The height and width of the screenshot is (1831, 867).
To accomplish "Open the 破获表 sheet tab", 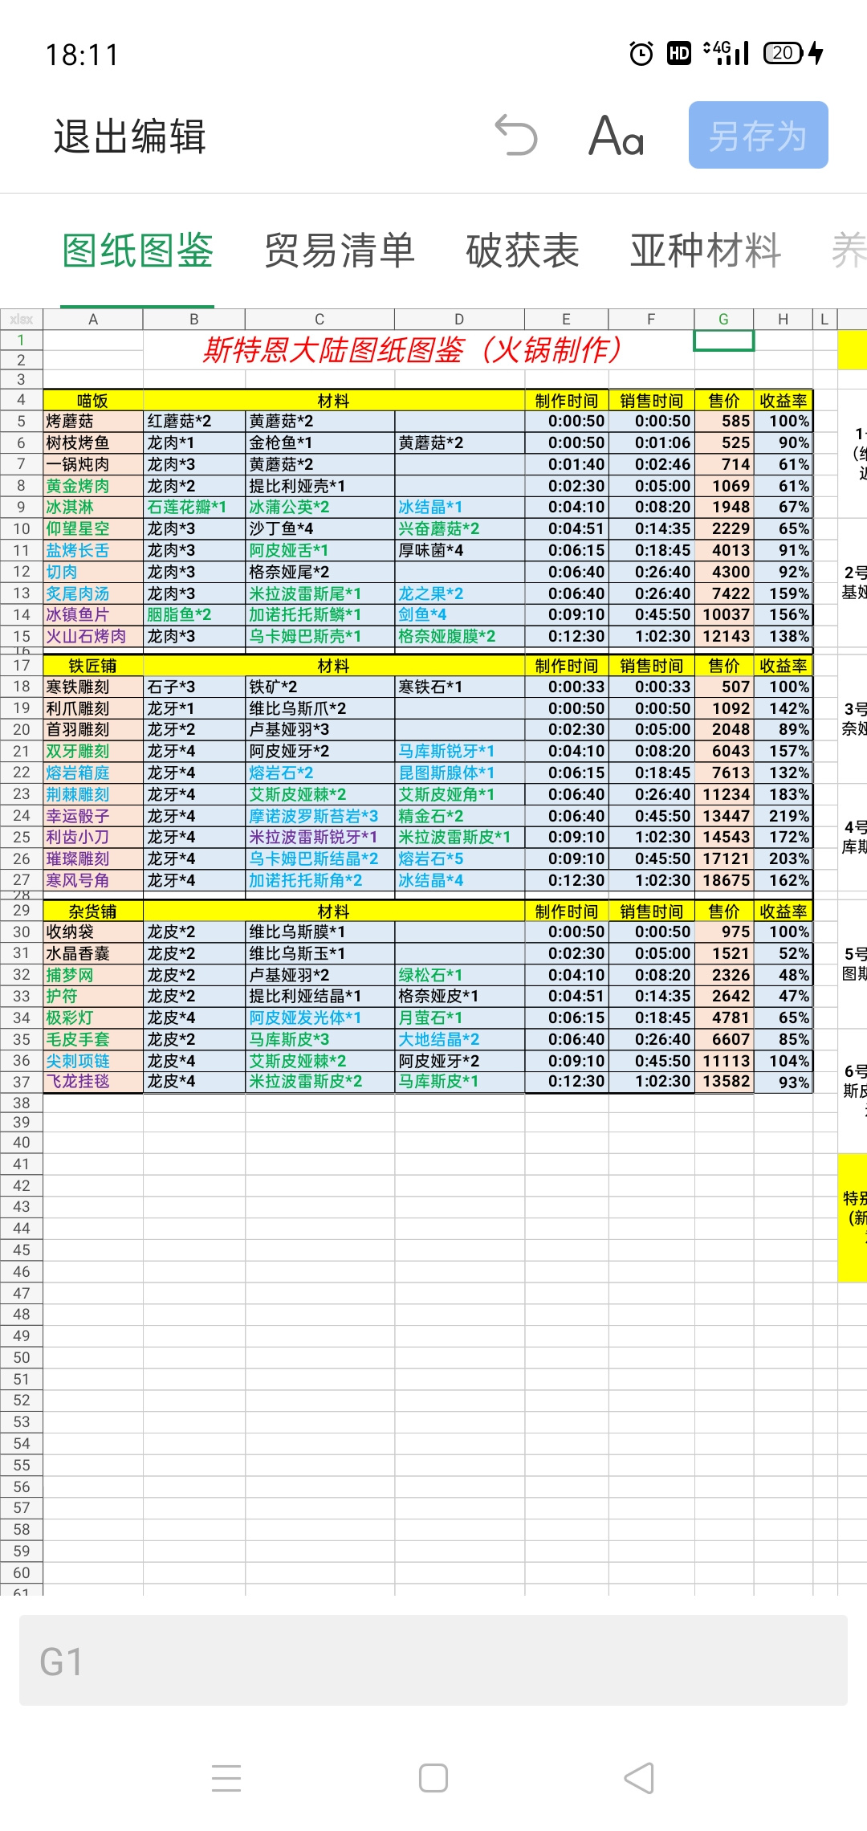I will 523,251.
